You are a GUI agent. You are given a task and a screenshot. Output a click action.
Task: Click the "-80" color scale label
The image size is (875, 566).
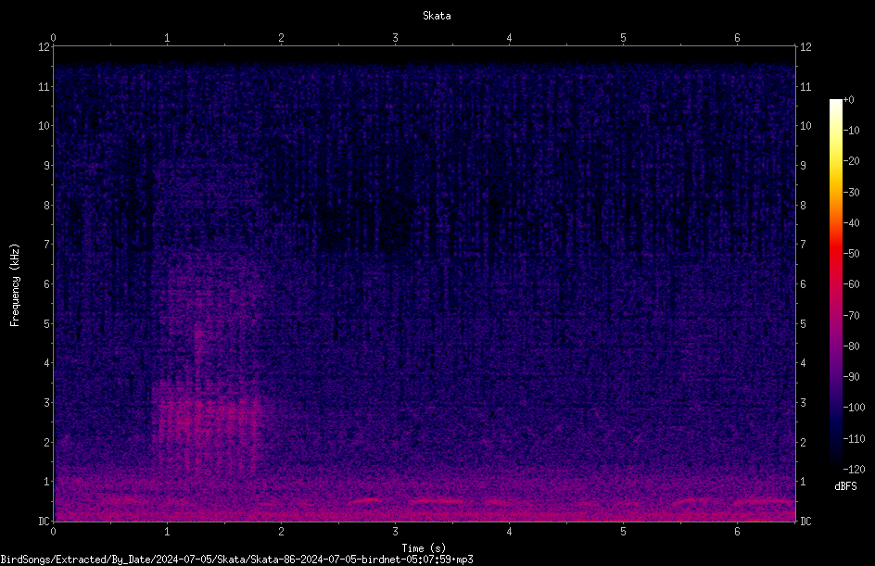click(851, 346)
